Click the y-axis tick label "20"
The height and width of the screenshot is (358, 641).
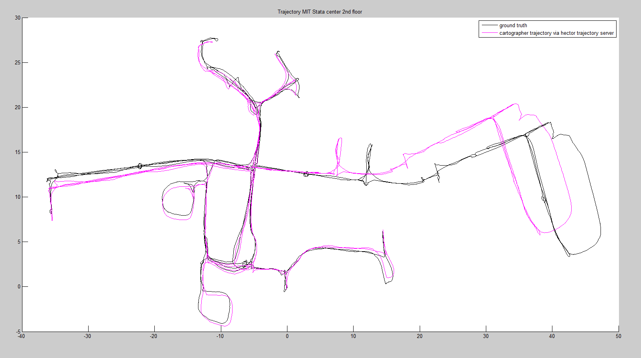[18, 107]
